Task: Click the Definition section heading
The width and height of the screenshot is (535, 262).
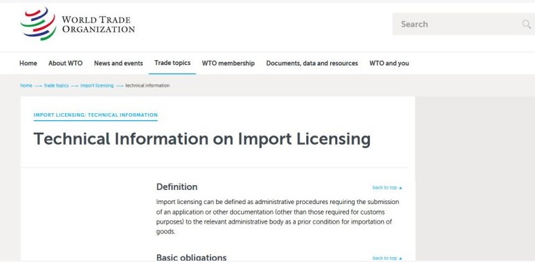Action: click(177, 187)
